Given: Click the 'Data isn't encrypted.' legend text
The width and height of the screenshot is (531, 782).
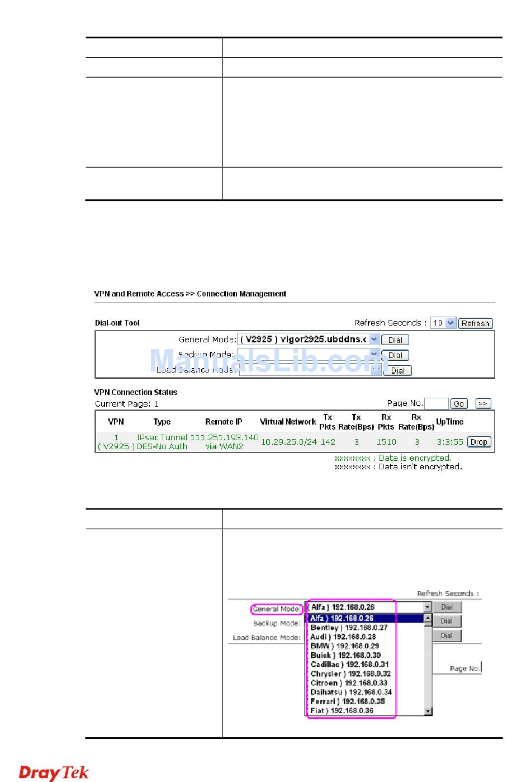Looking at the screenshot, I should pos(420,467).
